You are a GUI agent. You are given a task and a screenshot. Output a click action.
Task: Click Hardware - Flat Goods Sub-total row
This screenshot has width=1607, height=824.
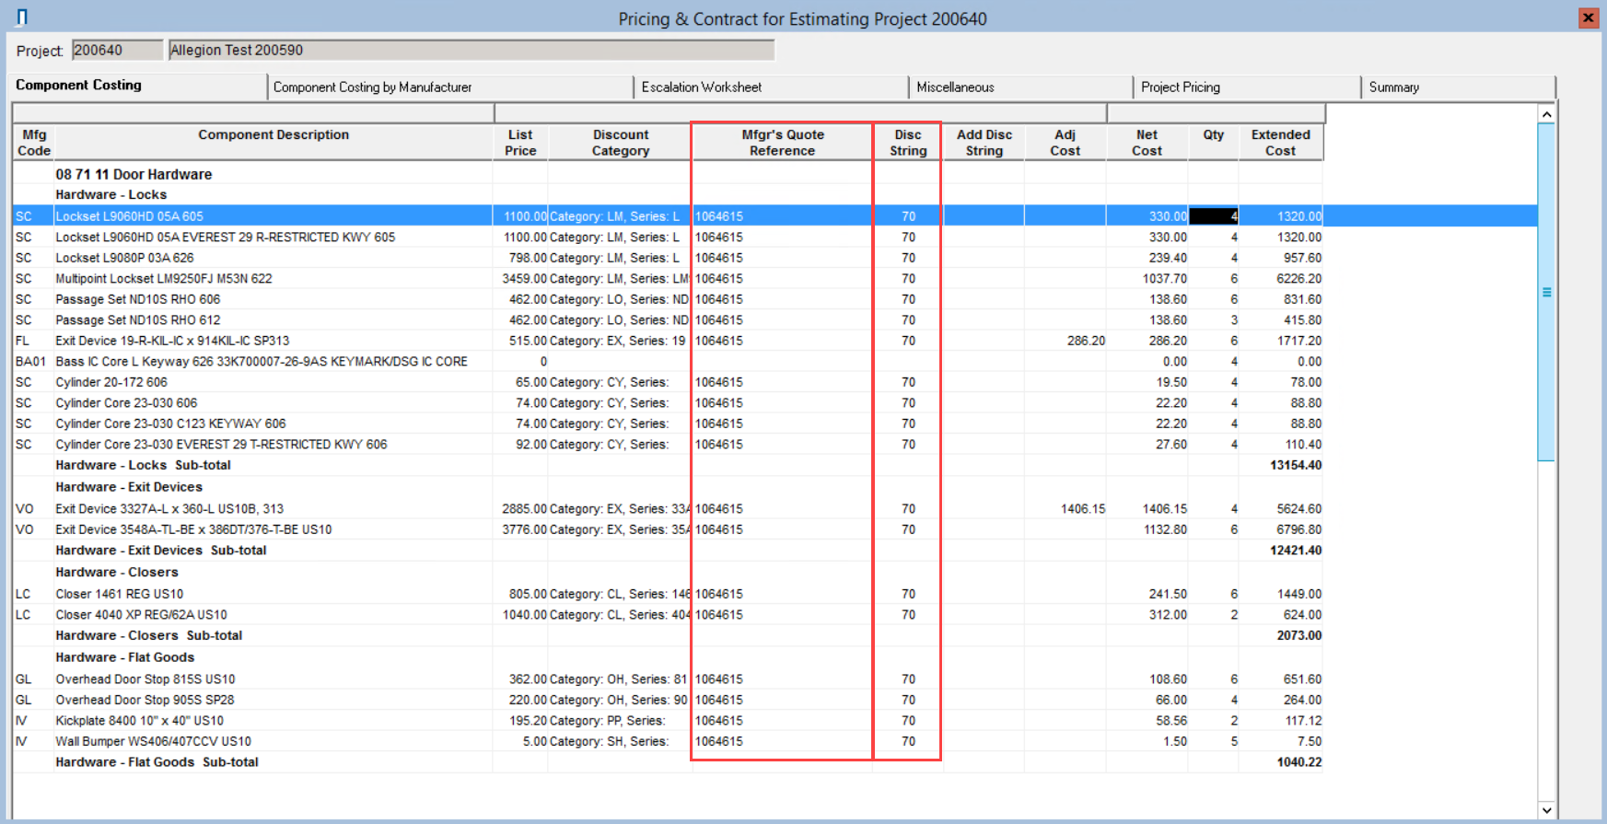click(x=668, y=762)
